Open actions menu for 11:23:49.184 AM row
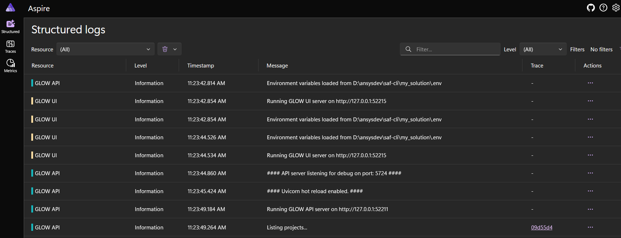 [590, 209]
